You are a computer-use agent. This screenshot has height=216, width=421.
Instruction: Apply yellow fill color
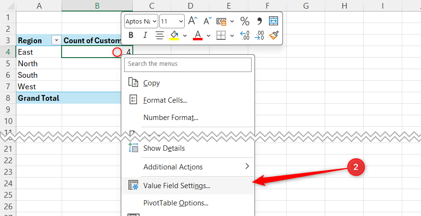[x=174, y=35]
